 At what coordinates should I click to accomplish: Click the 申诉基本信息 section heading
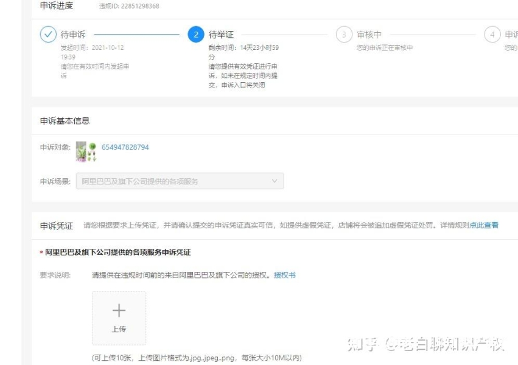65,120
